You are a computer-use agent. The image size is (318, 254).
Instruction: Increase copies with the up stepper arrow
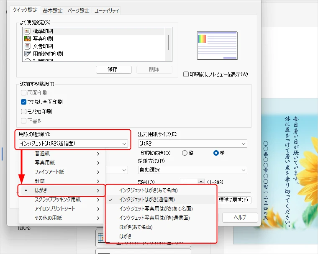tap(201, 180)
